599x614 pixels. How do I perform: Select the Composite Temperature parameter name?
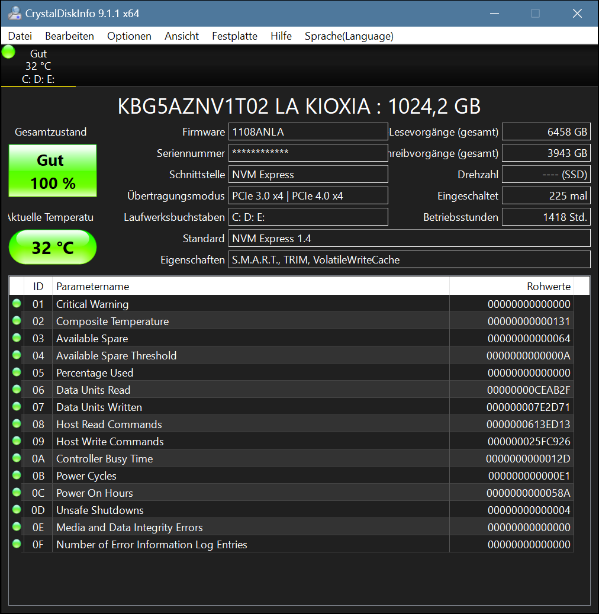(112, 322)
